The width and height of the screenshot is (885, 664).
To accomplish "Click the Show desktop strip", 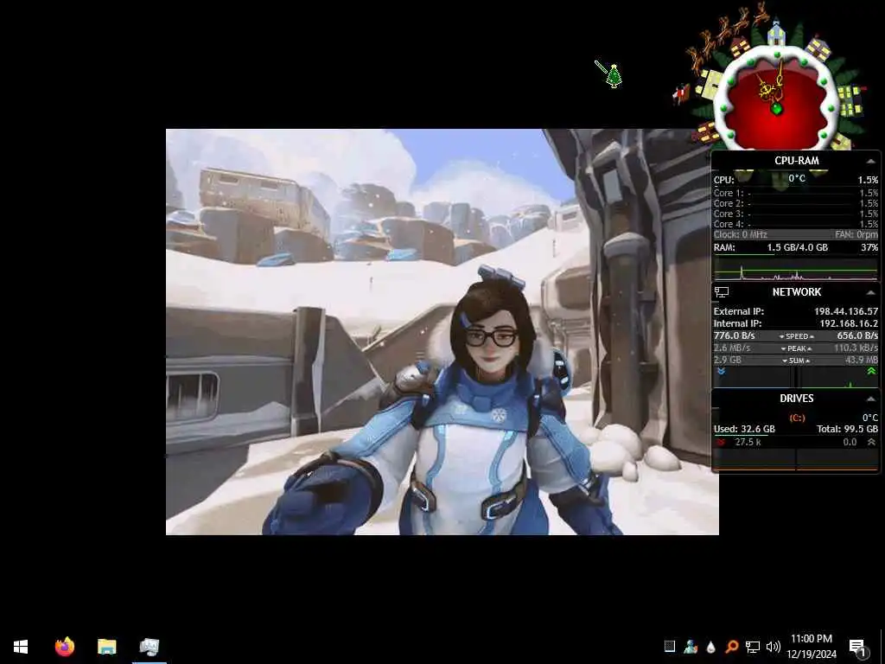I will 882,647.
